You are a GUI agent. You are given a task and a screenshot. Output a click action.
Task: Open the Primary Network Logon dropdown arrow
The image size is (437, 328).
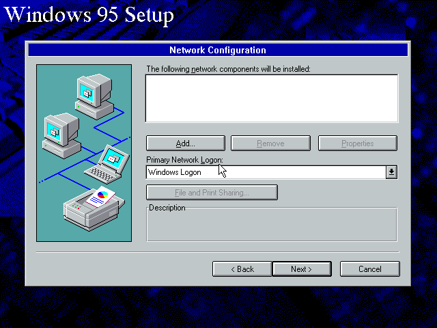pyautogui.click(x=391, y=172)
